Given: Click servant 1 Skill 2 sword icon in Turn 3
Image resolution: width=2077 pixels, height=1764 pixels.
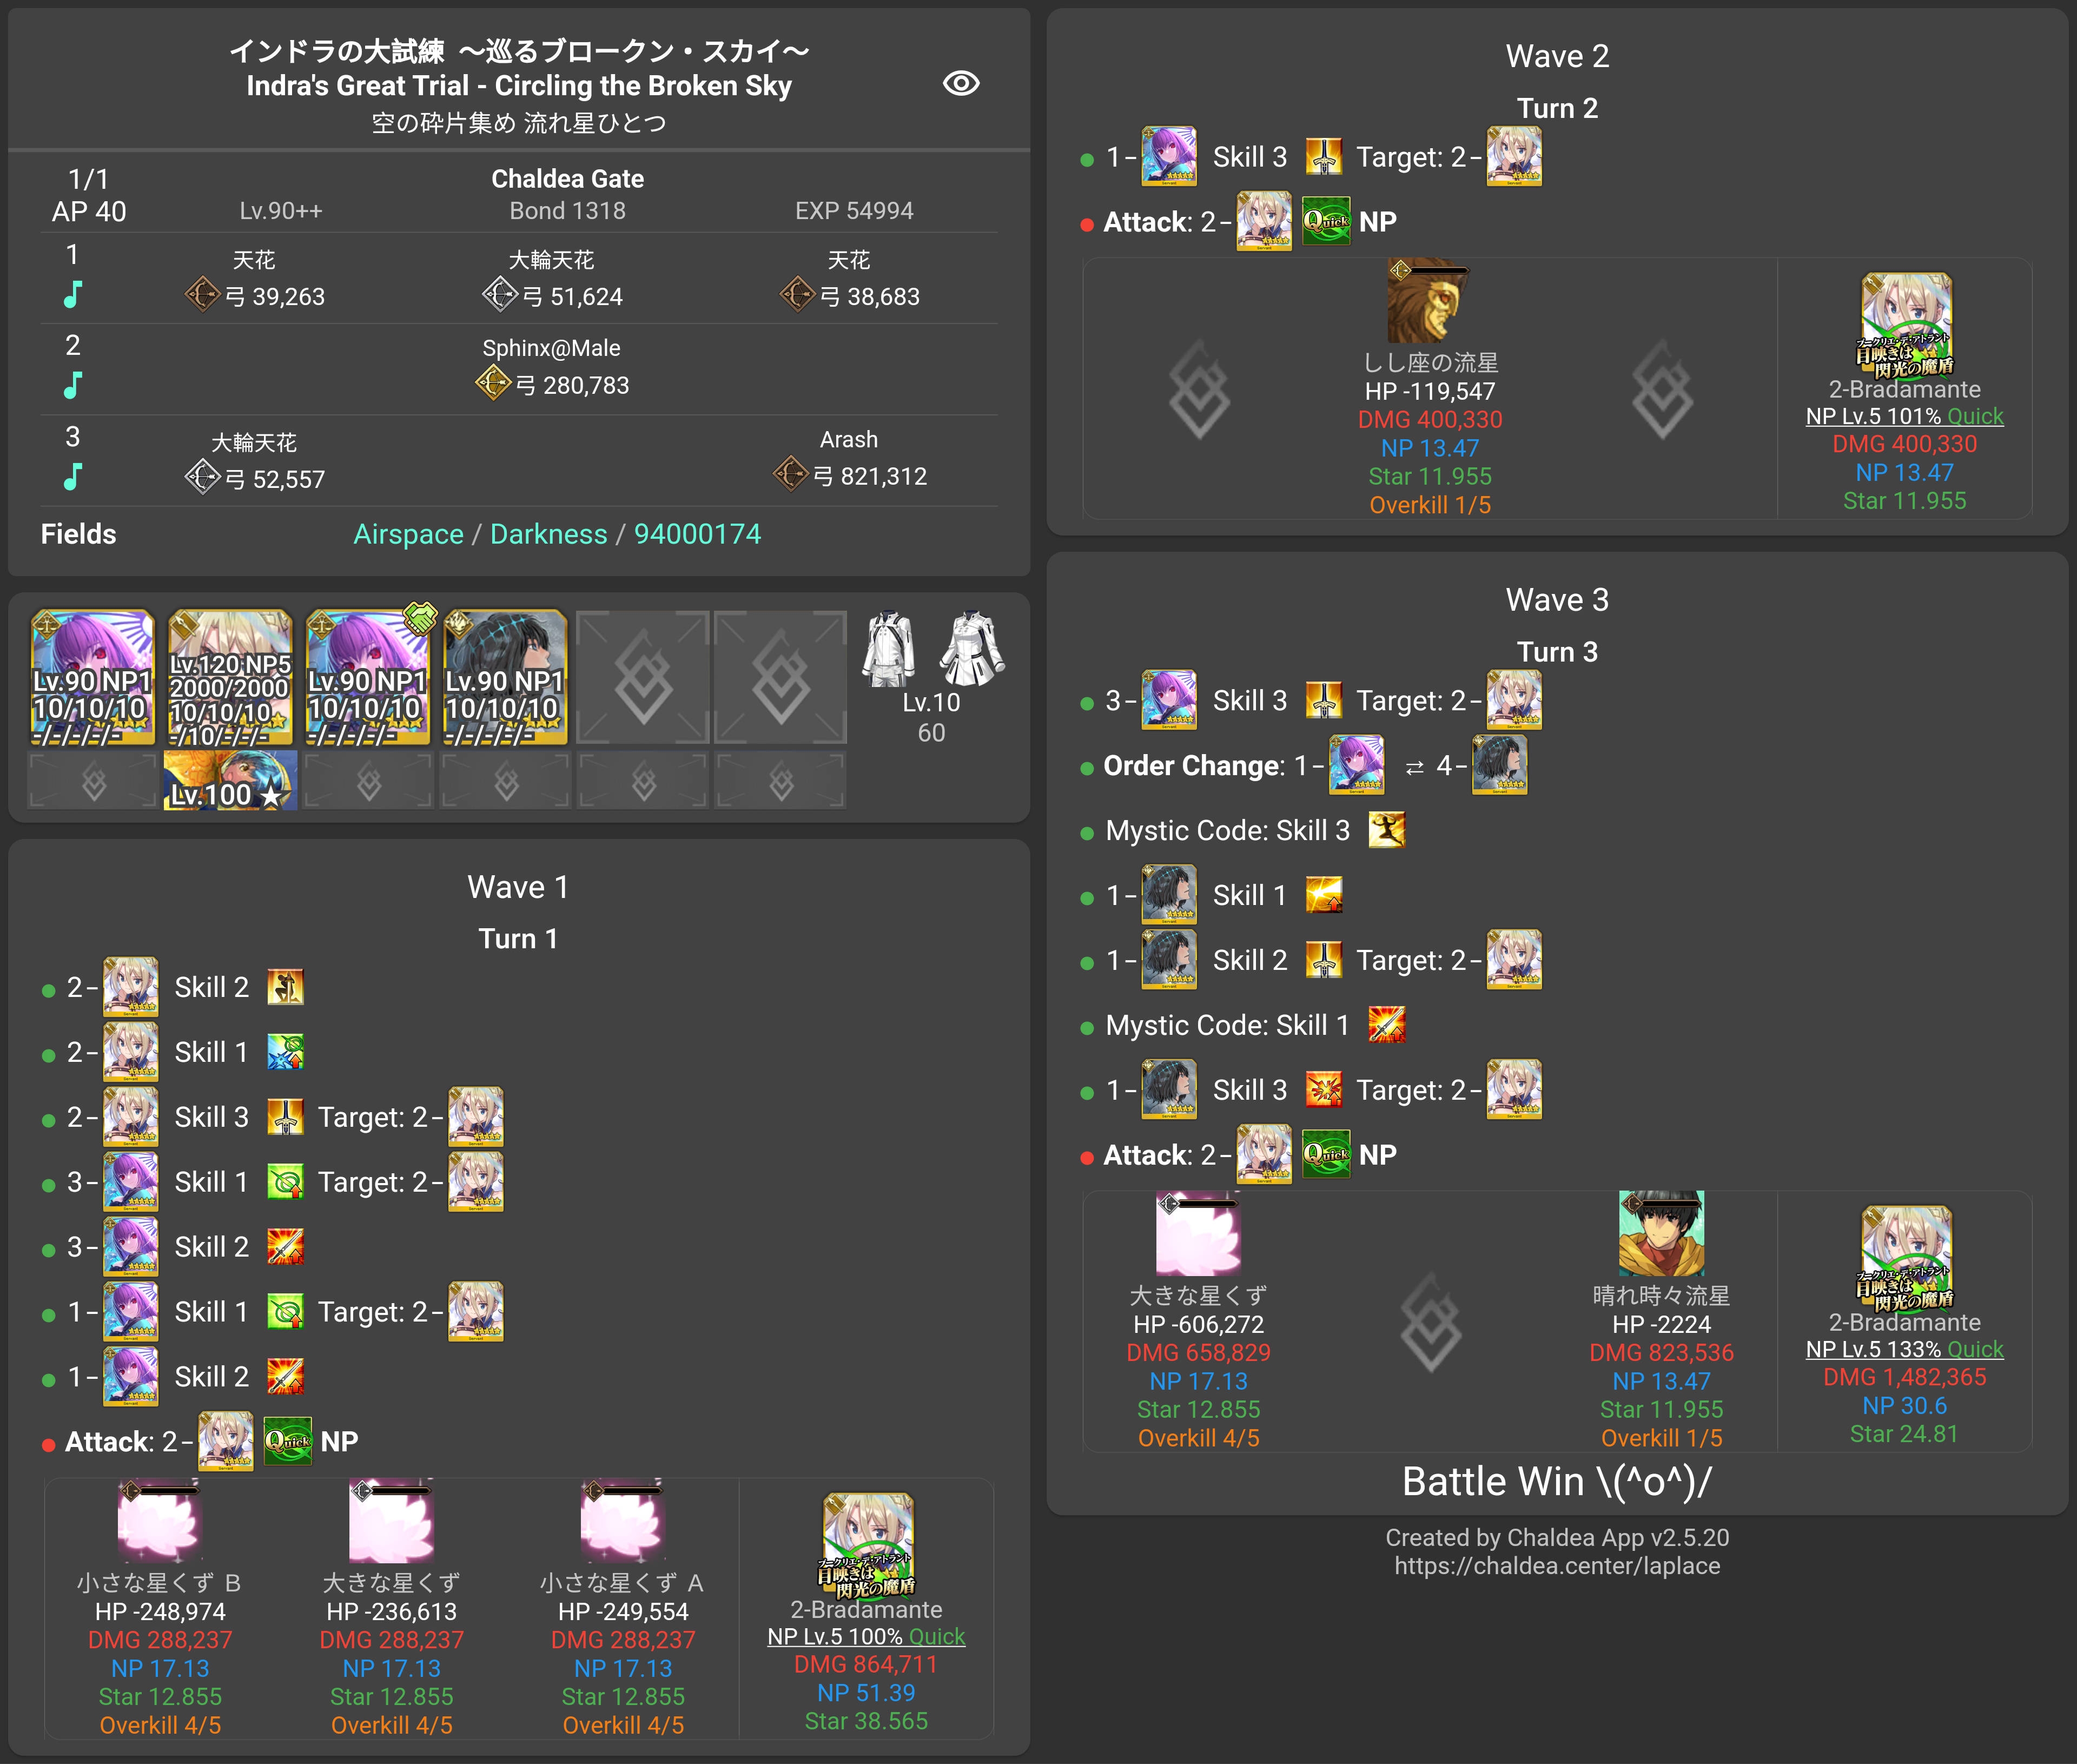Looking at the screenshot, I should pos(1324,960).
